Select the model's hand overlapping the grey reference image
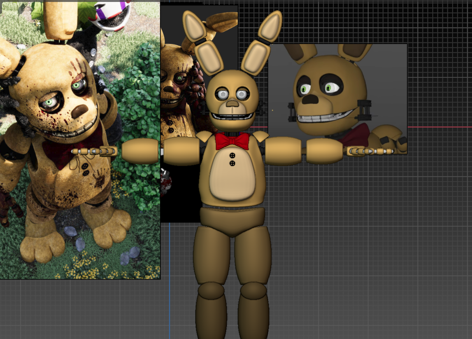Screen dimensions: 472x339 370,151
